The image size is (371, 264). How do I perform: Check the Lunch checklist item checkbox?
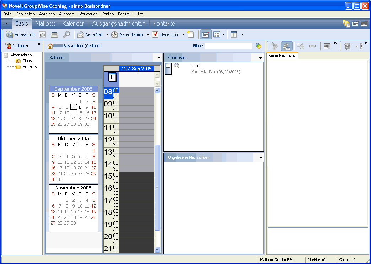click(x=168, y=65)
